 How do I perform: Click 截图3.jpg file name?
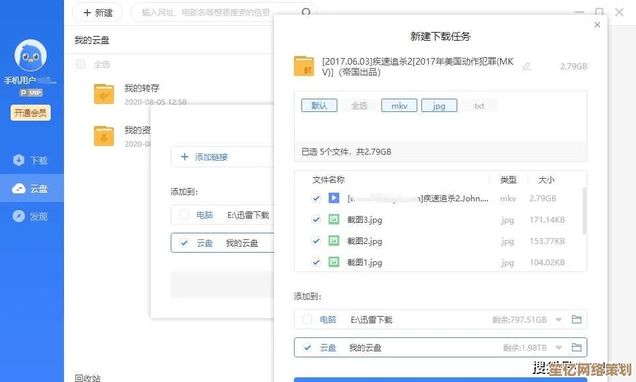[x=365, y=220]
